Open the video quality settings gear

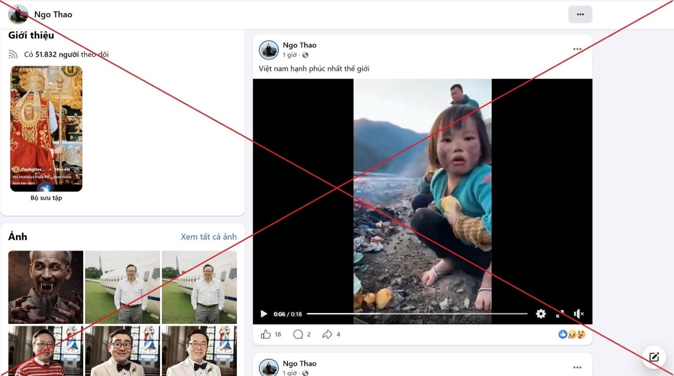click(x=541, y=314)
